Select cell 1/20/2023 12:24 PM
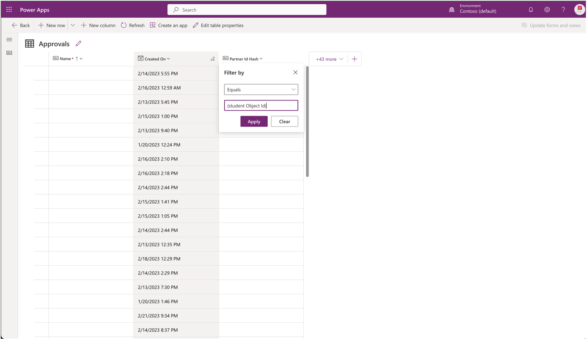Viewport: 587px width, 339px height. 176,145
